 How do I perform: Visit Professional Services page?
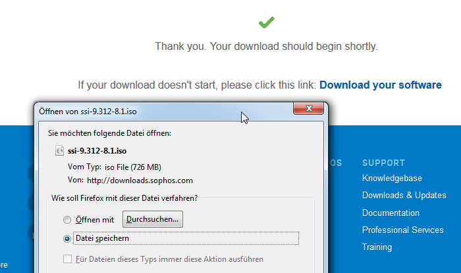click(403, 230)
